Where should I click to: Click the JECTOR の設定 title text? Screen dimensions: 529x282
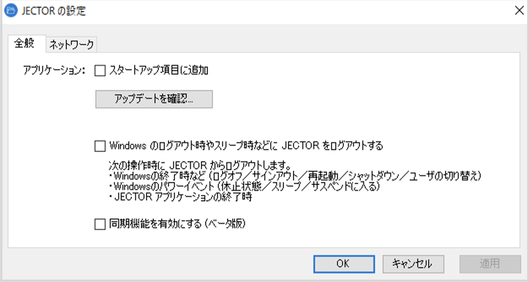tap(54, 11)
